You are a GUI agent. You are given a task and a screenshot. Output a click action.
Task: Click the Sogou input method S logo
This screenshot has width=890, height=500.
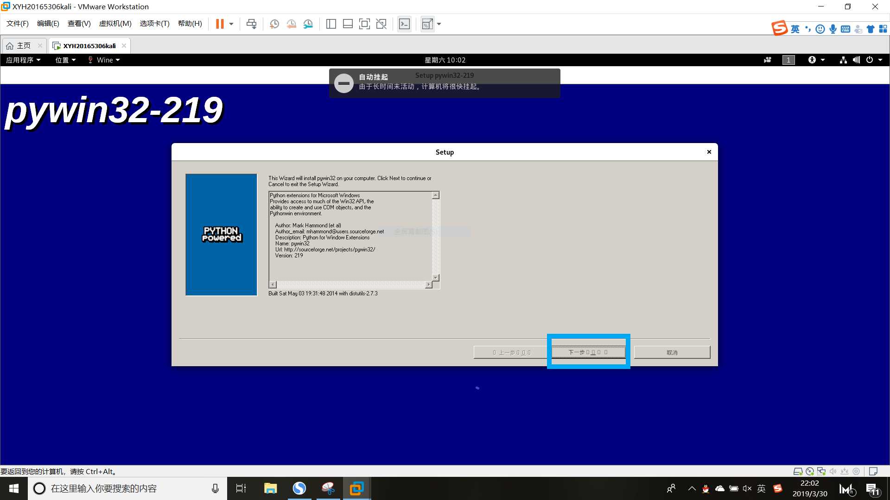(779, 28)
